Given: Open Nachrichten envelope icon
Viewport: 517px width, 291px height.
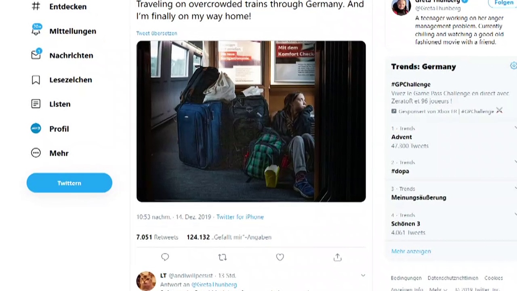Looking at the screenshot, I should click(x=36, y=55).
